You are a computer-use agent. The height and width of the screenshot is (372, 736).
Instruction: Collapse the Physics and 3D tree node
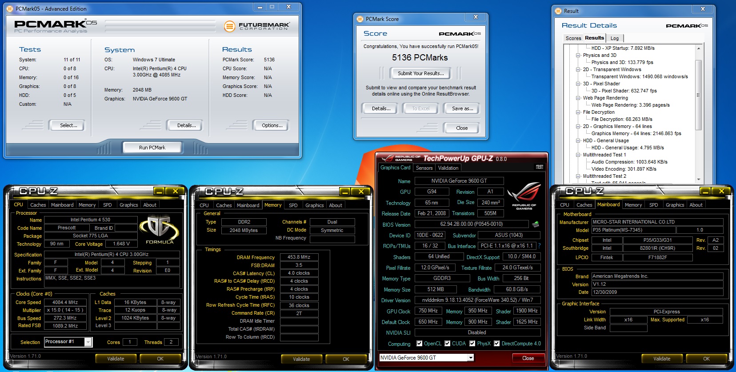[x=578, y=56]
